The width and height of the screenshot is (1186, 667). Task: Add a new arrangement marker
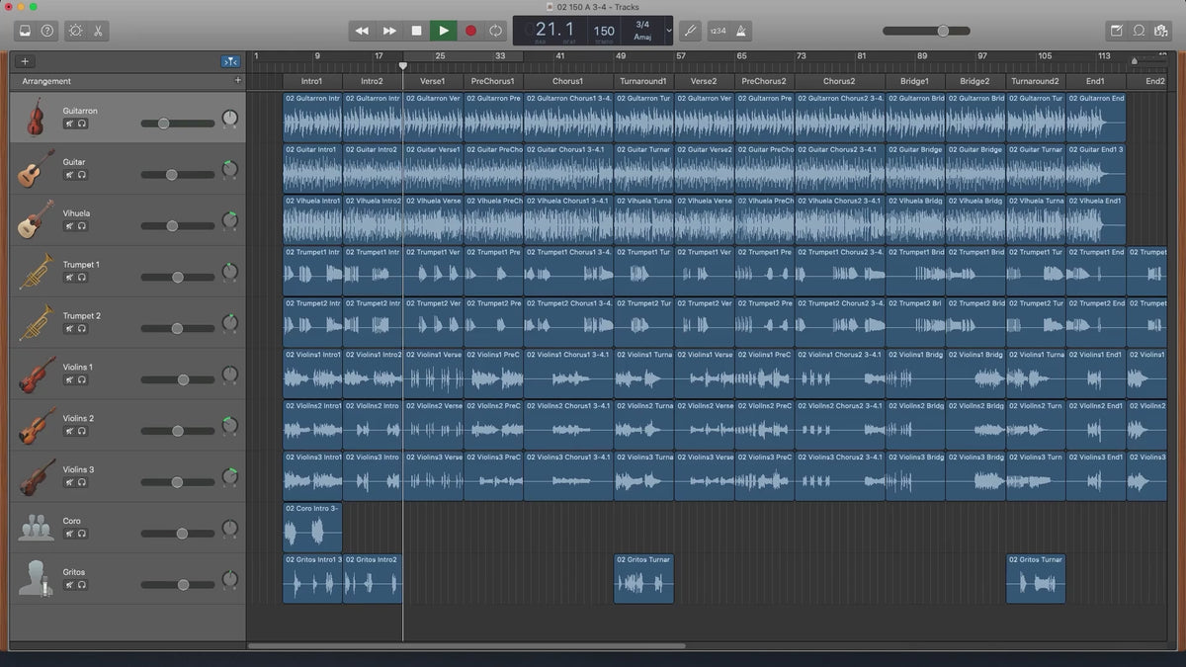237,80
